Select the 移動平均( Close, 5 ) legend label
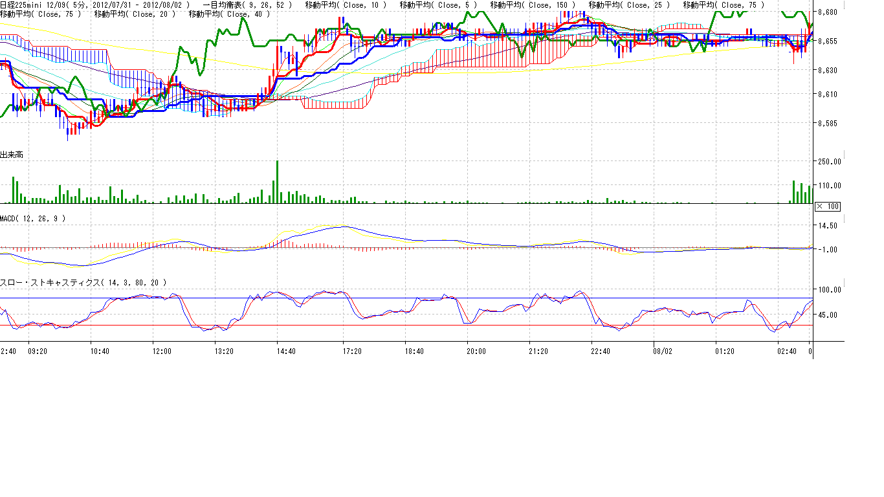884x497 pixels. click(439, 5)
